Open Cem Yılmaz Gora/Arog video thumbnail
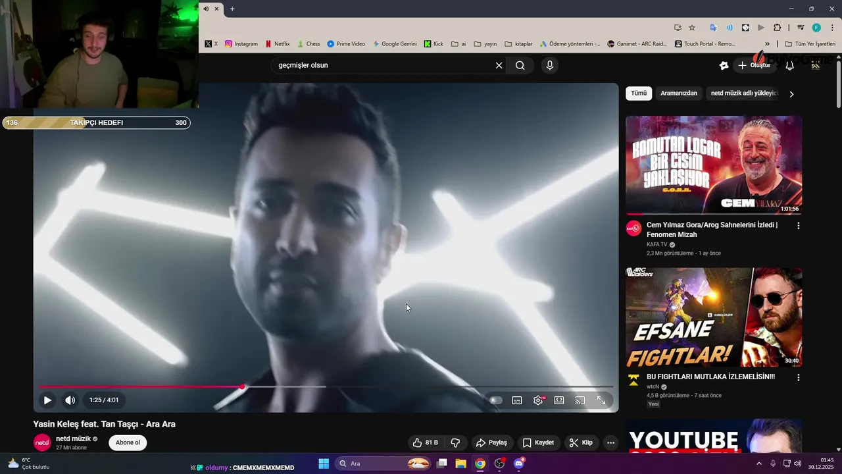 click(x=714, y=165)
